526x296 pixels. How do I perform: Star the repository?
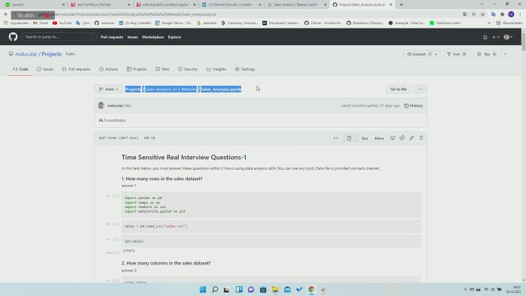point(487,54)
